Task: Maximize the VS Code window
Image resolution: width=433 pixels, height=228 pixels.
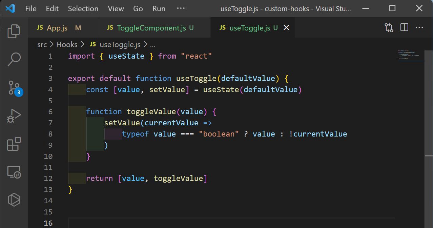Action: click(392, 8)
